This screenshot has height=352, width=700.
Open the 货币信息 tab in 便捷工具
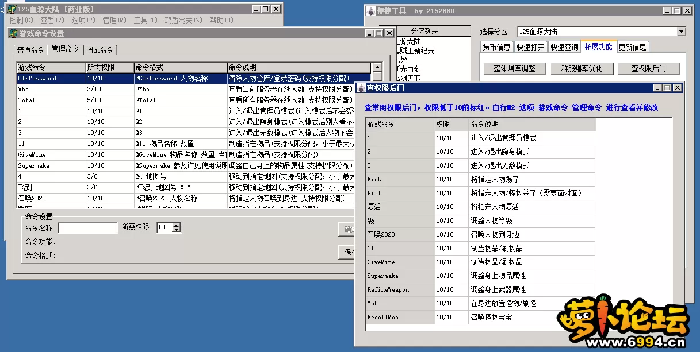tap(496, 47)
